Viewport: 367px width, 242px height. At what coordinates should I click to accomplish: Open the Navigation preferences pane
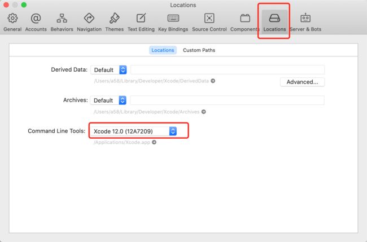tap(89, 23)
